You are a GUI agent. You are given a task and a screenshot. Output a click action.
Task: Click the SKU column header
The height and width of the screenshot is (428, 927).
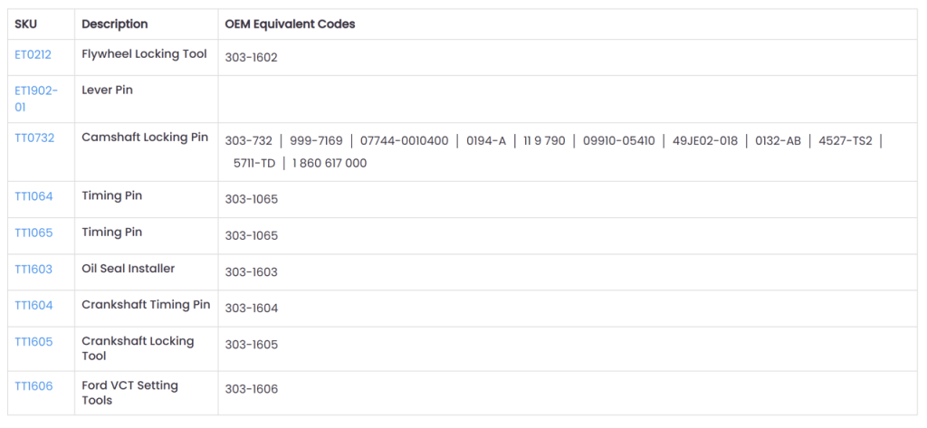(x=25, y=24)
